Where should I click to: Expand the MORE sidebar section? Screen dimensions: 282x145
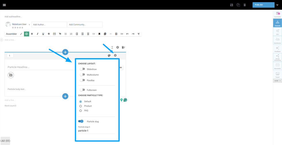277,81
